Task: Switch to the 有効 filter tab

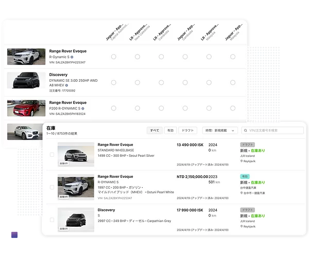Action: click(x=170, y=131)
